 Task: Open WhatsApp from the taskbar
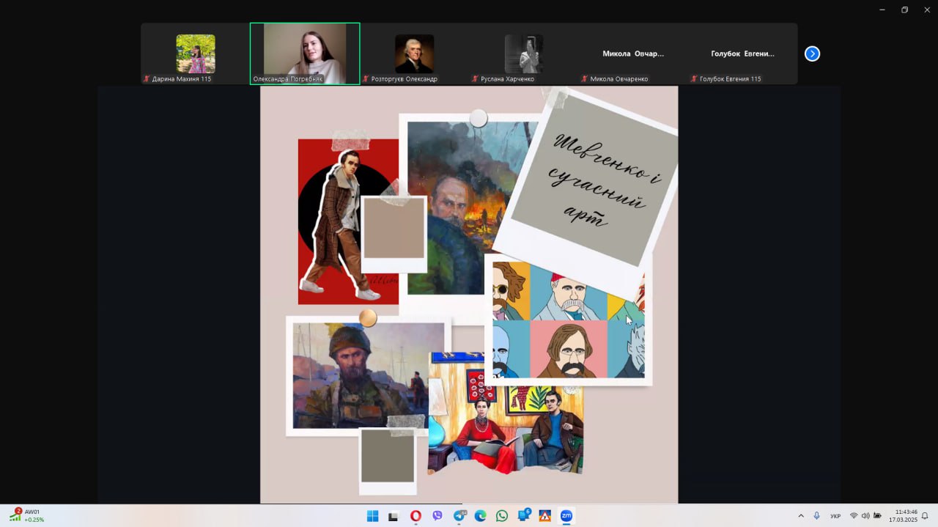[502, 516]
